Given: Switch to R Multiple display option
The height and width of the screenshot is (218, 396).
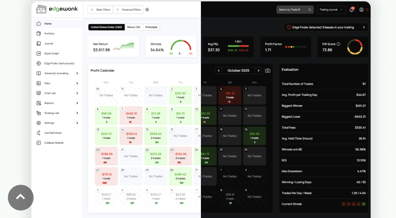Looking at the screenshot, I should tap(151, 27).
